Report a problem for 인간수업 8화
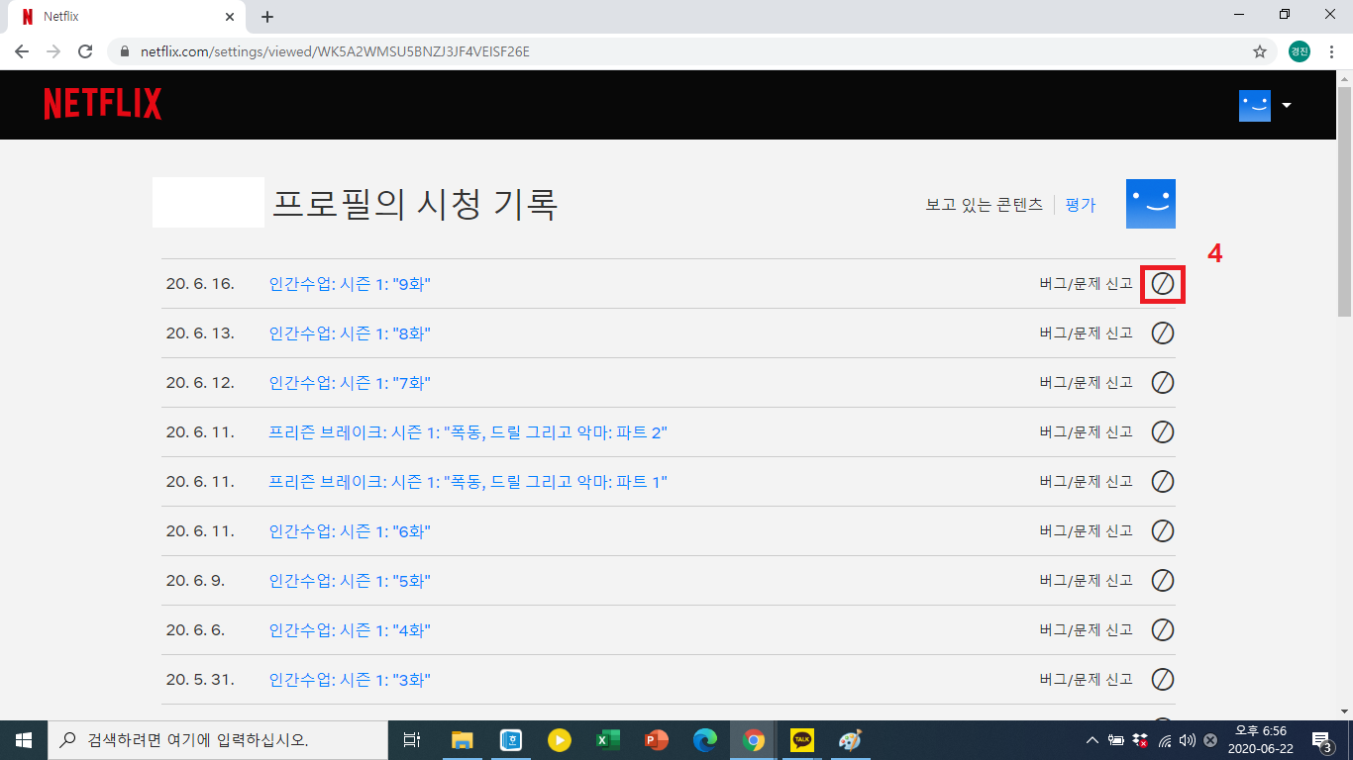The height and width of the screenshot is (760, 1353). (1086, 333)
